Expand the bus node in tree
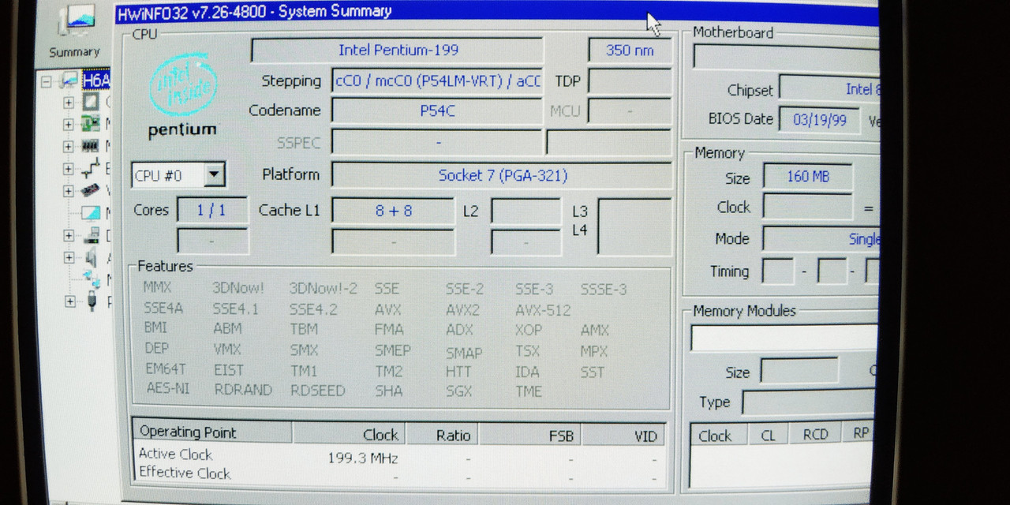Screen dimensions: 1010x505 click(x=69, y=169)
